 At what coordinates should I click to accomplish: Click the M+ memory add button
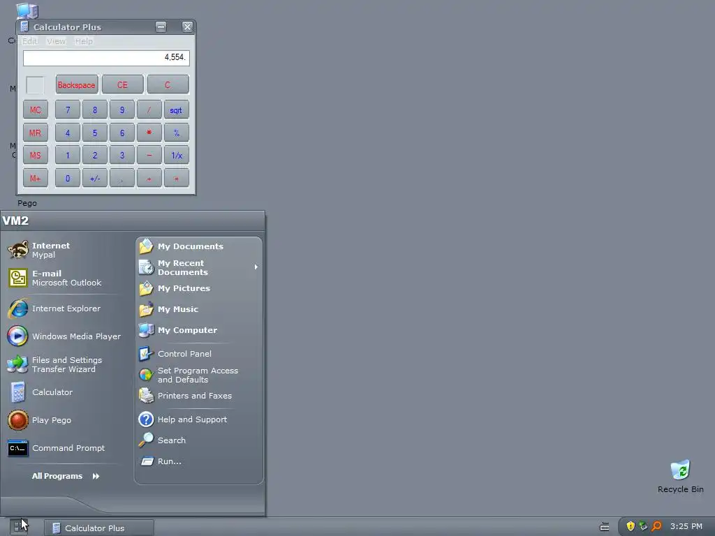36,178
